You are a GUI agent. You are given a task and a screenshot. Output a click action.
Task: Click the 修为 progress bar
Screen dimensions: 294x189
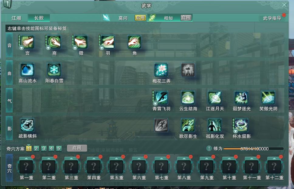pos(254,149)
